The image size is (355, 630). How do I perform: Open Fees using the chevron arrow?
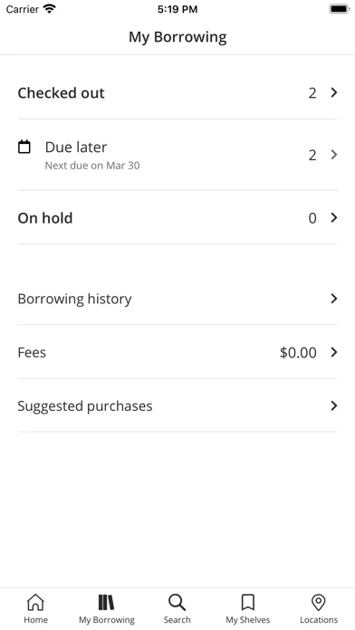coord(333,352)
